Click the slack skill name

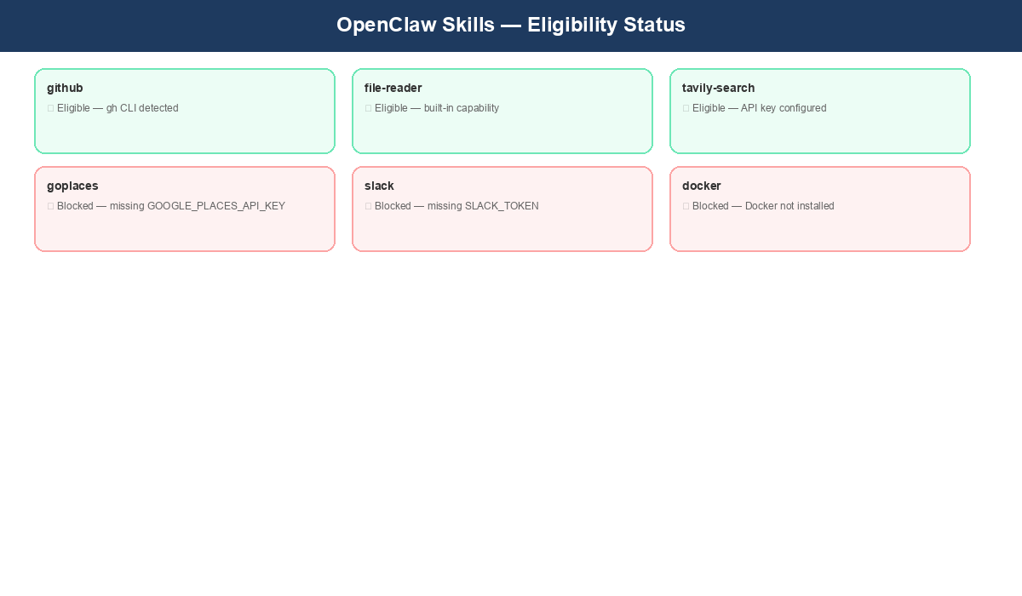pos(379,186)
